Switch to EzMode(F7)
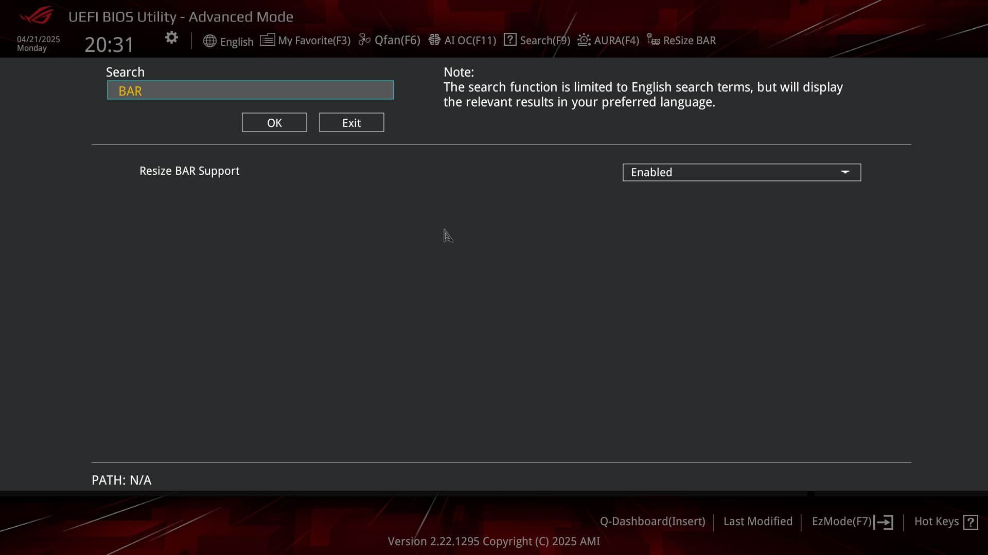This screenshot has height=555, width=988. pos(842,522)
